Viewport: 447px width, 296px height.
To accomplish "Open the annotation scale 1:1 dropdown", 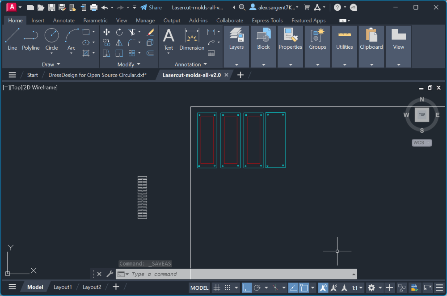I will (x=357, y=288).
